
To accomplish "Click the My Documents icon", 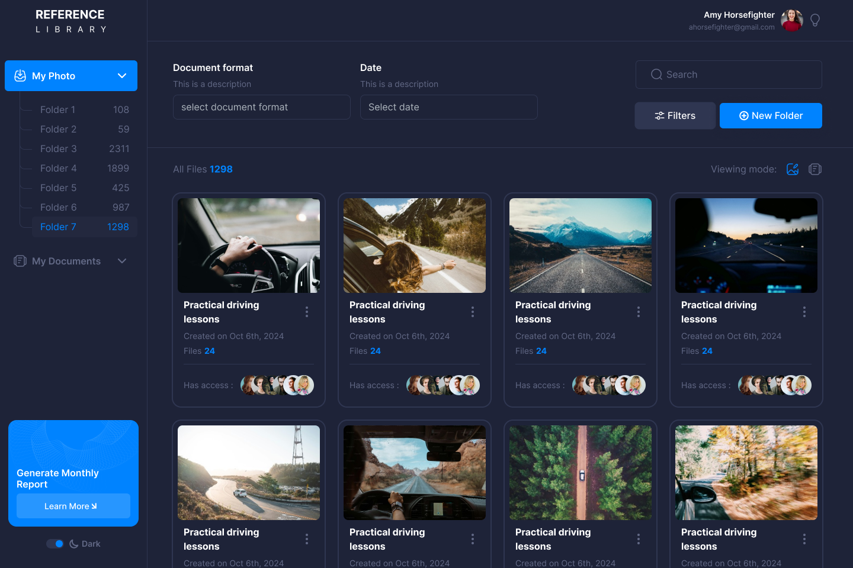I will 20,261.
